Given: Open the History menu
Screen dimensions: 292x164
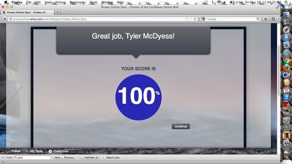Looking at the screenshot, I should [60, 2].
